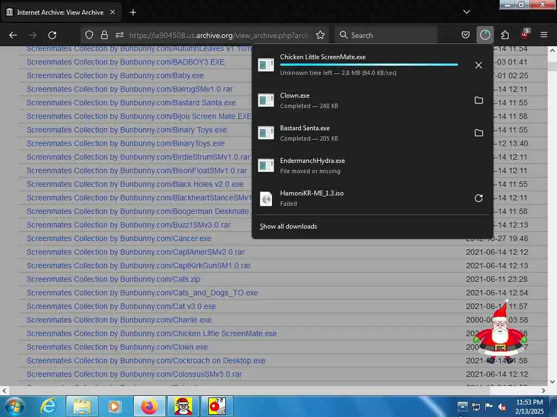Go back with the browser back arrow
Image resolution: width=557 pixels, height=417 pixels.
click(13, 35)
